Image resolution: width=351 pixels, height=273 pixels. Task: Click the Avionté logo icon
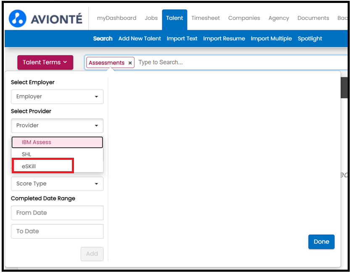pos(18,19)
